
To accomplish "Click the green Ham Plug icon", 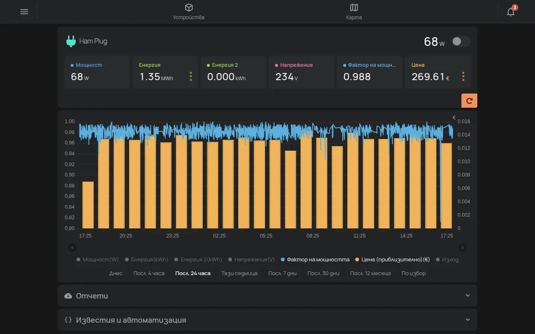I will pos(71,41).
